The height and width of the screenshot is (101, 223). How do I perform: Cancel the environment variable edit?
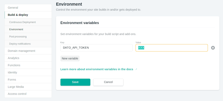point(108,82)
